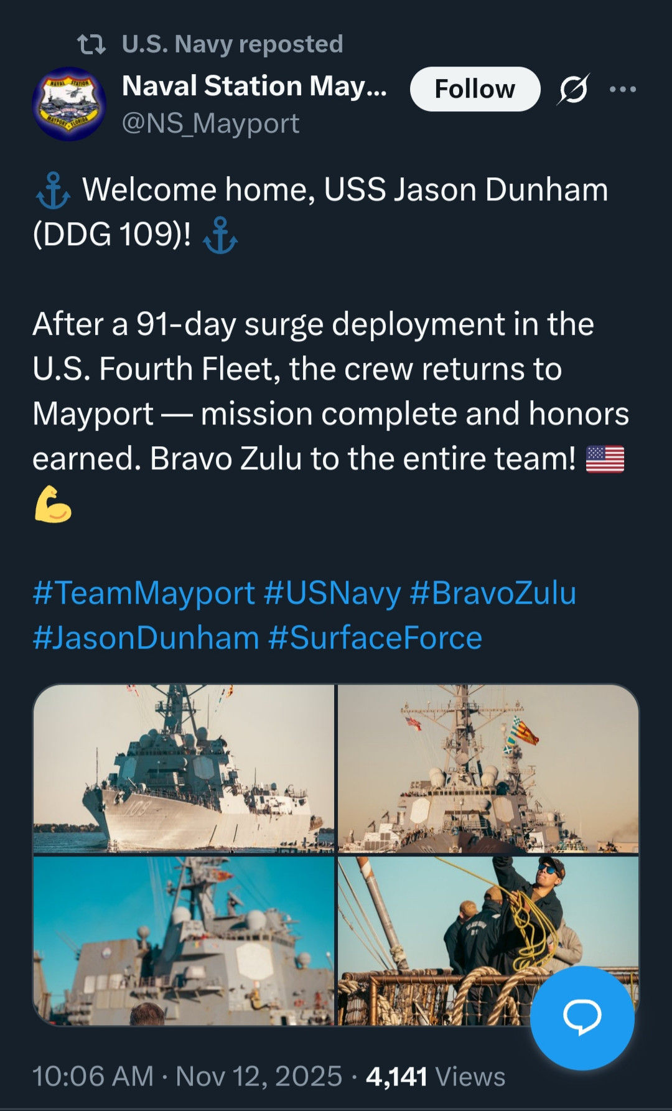Tap the #SurfaceForce hashtag
This screenshot has width=672, height=1111.
375,637
